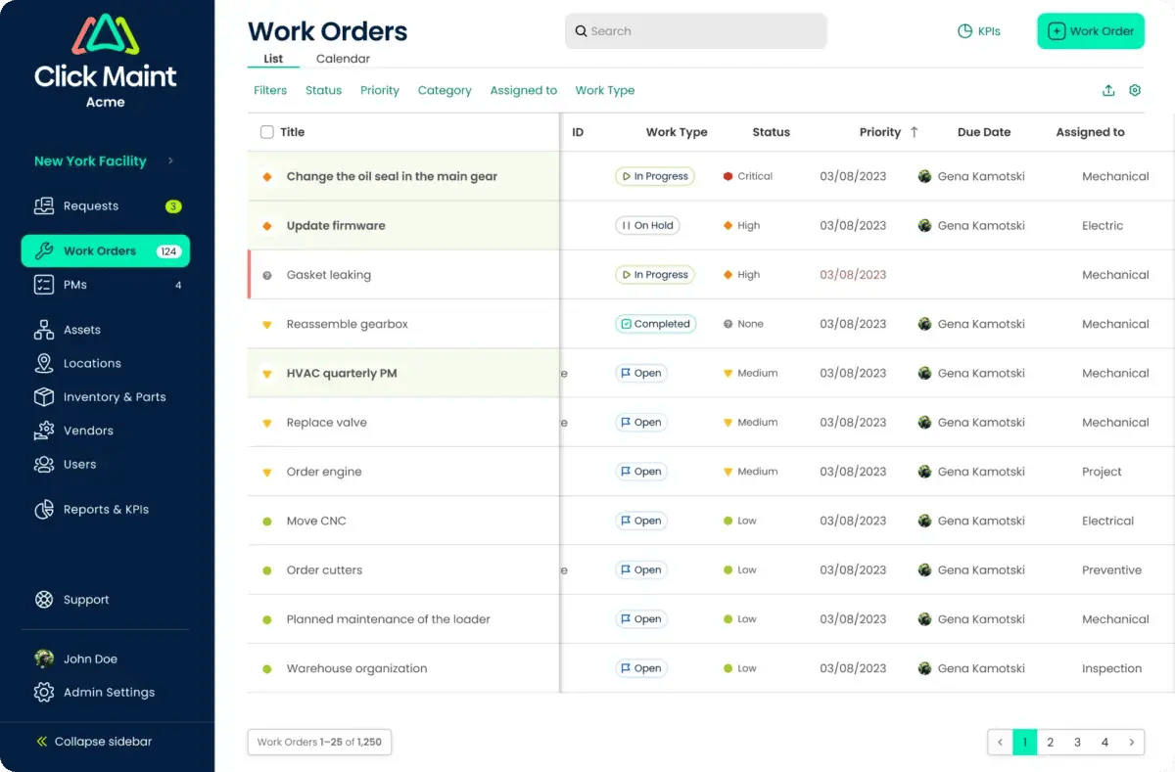This screenshot has width=1175, height=772.
Task: Click the Inventory & Parts box icon
Action: coord(44,396)
